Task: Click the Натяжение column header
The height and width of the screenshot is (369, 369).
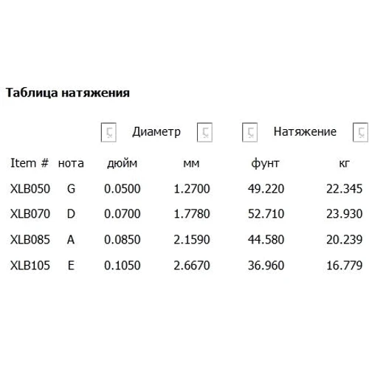Action: [305, 131]
